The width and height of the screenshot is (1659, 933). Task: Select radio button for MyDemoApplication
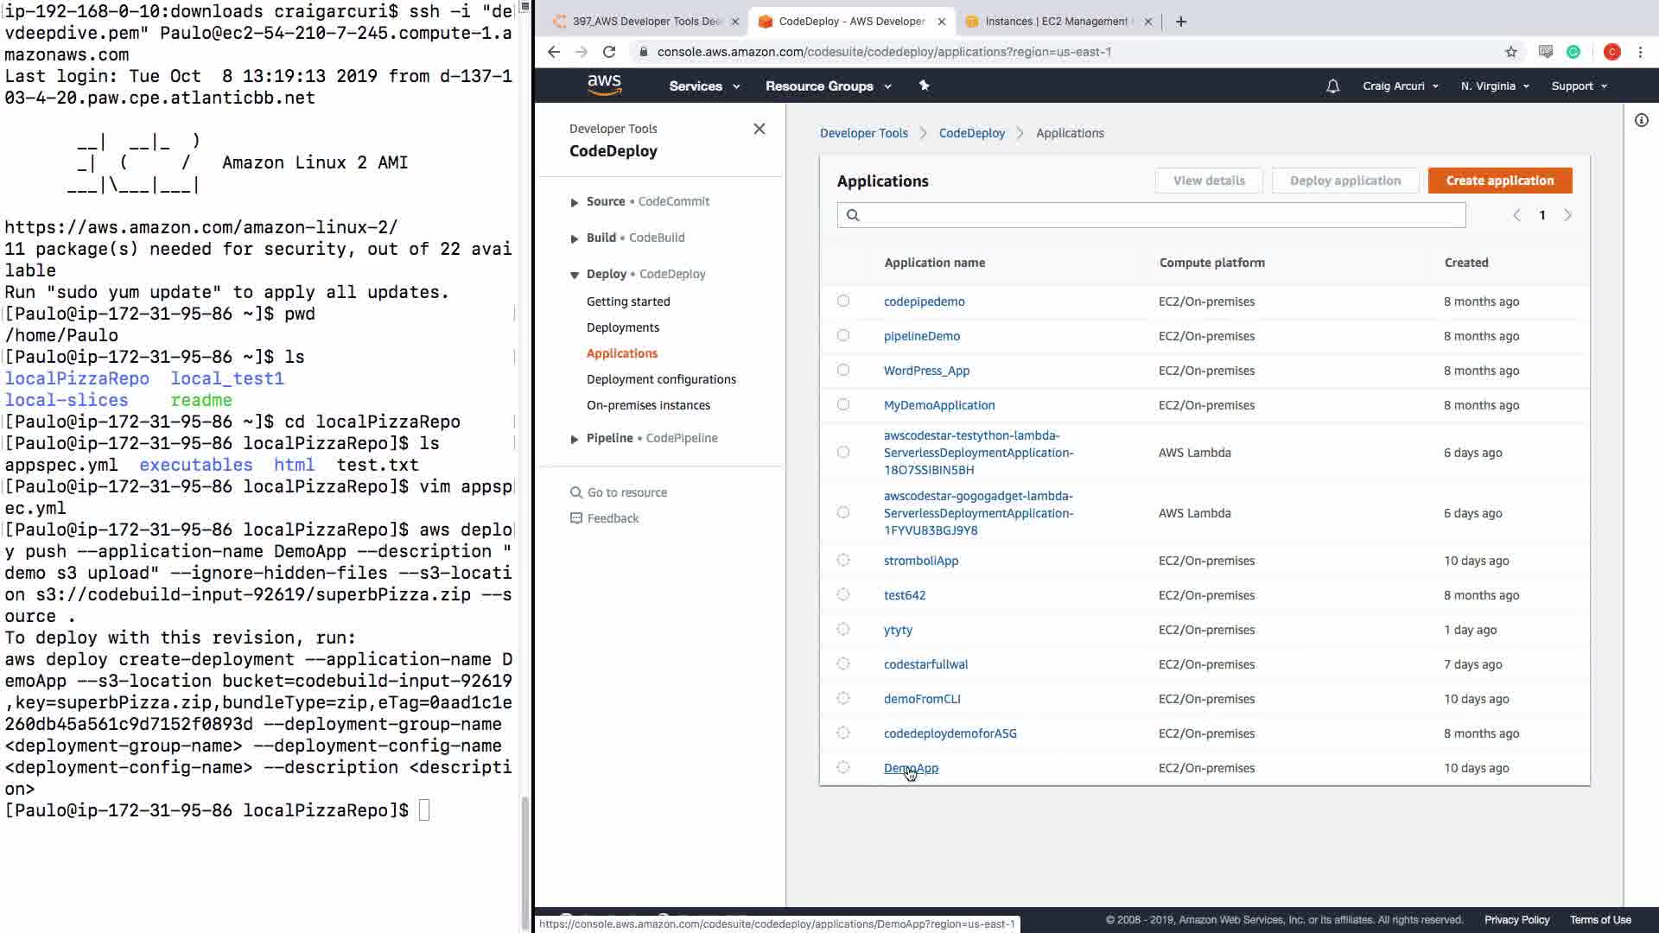(843, 405)
